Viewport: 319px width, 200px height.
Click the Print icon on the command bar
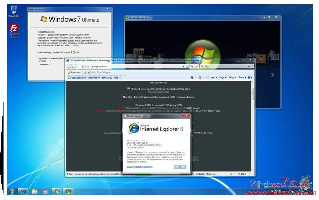[213, 77]
